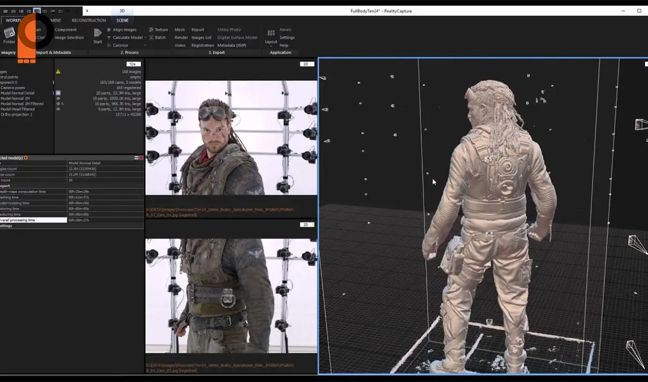
Task: Toggle visibility of Model Normal Detail
Action: 58,93
